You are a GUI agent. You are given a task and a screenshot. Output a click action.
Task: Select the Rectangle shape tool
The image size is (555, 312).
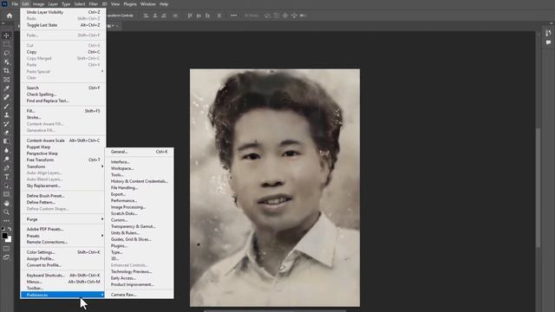(6, 194)
